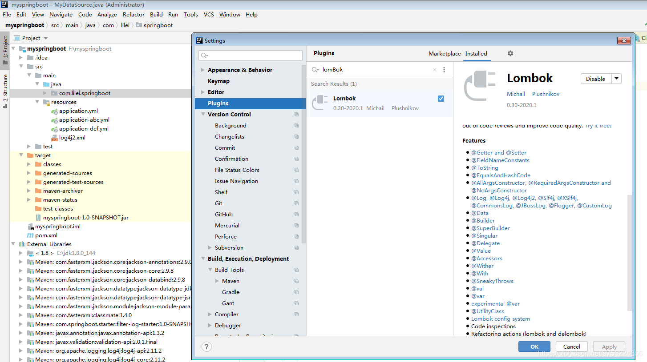This screenshot has height=362, width=647.
Task: Expand the Compiler settings node
Action: click(210, 314)
